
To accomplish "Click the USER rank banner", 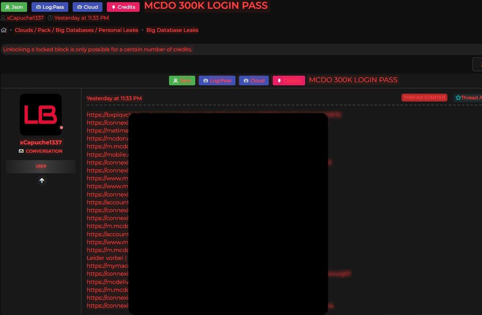I will point(41,166).
